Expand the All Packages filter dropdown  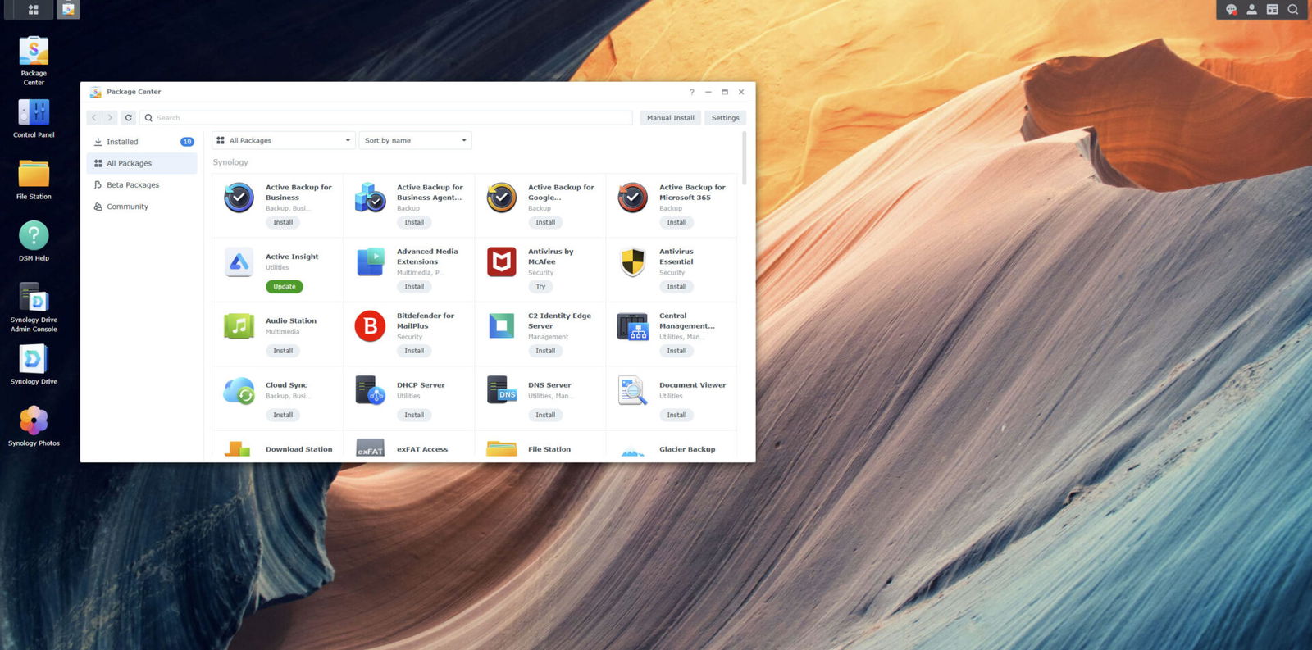284,141
